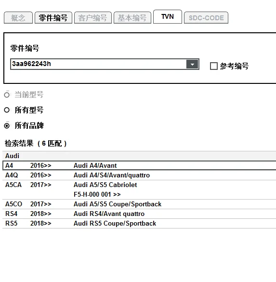The width and height of the screenshot is (276, 282).
Task: Select the 所有品牌 radio button
Action: point(7,125)
